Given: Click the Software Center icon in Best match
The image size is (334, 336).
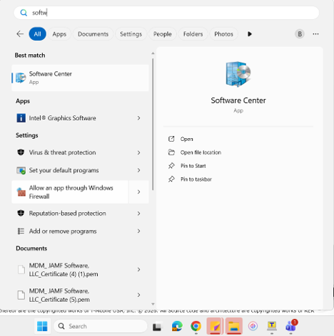Looking at the screenshot, I should pyautogui.click(x=21, y=78).
